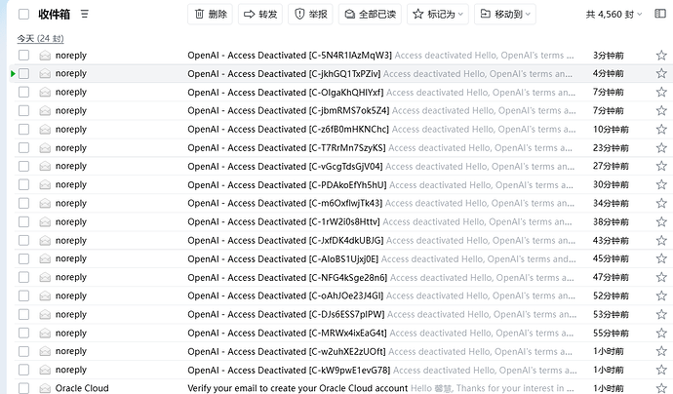Open email with subject C-kW9pwE1evG78
The image size is (673, 394).
(x=289, y=370)
